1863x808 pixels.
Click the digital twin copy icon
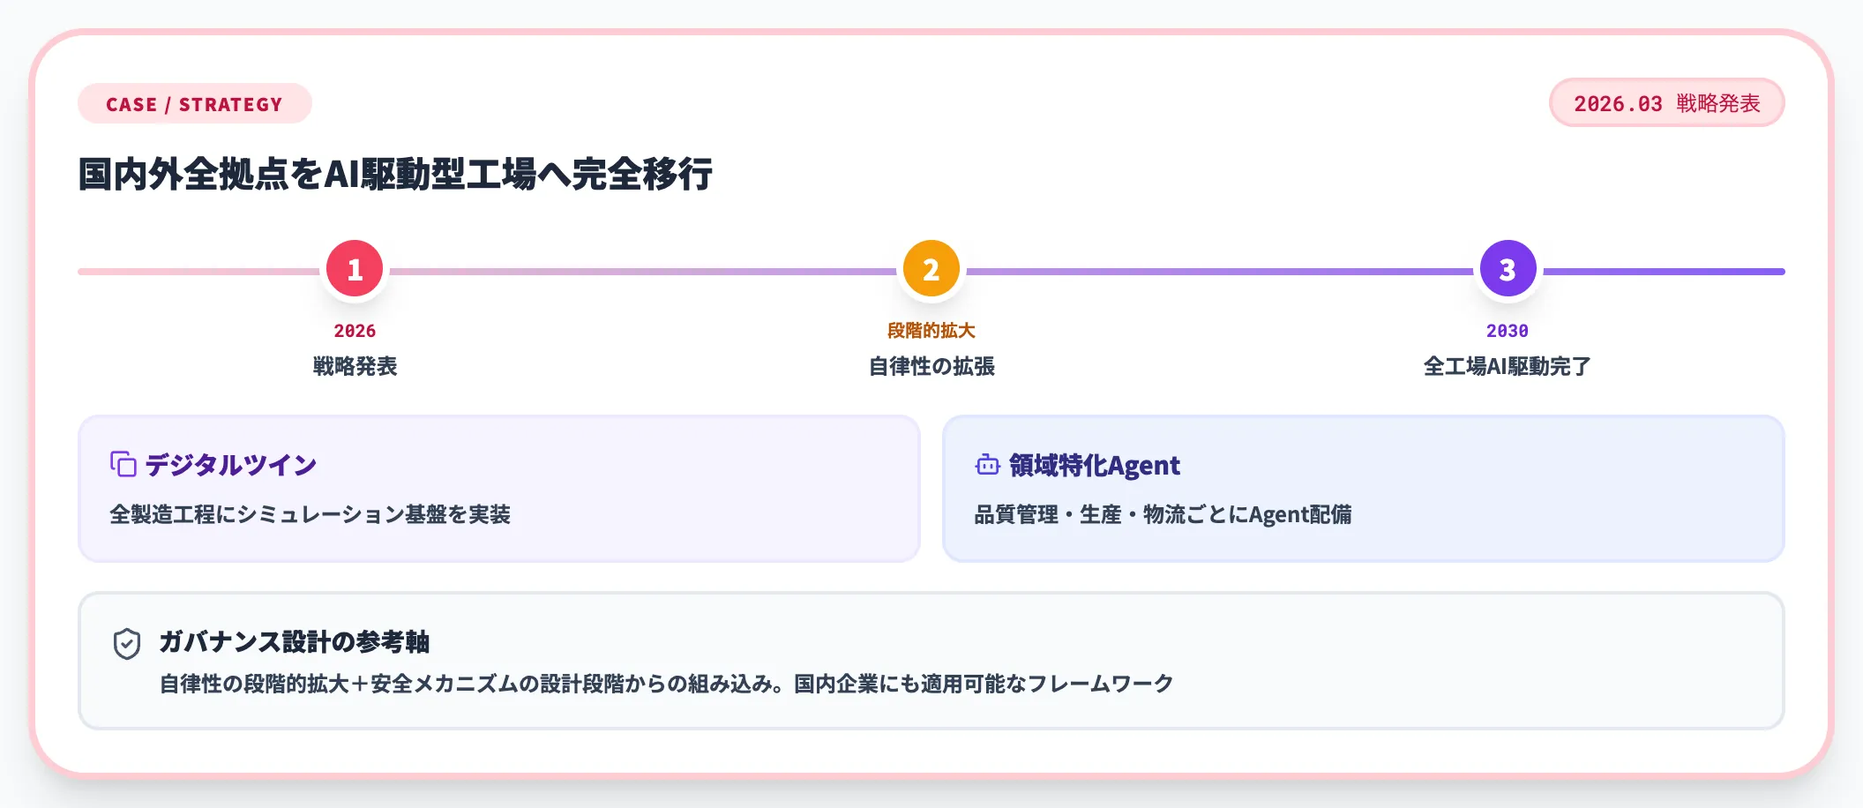pyautogui.click(x=123, y=464)
